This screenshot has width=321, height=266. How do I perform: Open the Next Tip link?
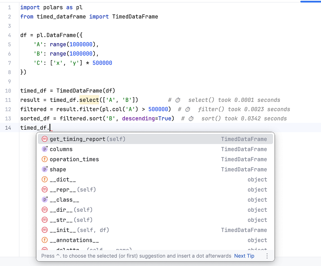click(244, 256)
